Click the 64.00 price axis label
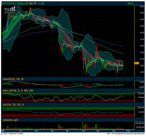 (x=142, y=19)
